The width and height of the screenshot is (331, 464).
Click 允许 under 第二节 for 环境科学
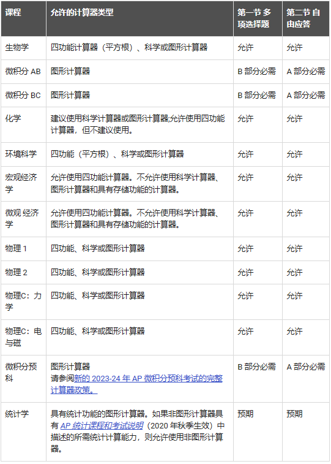coord(294,154)
